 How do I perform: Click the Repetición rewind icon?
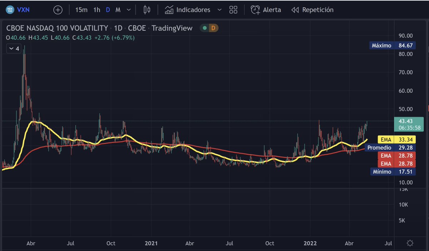(295, 10)
